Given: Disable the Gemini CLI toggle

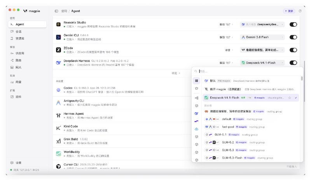Looking at the screenshot, I should [293, 37].
